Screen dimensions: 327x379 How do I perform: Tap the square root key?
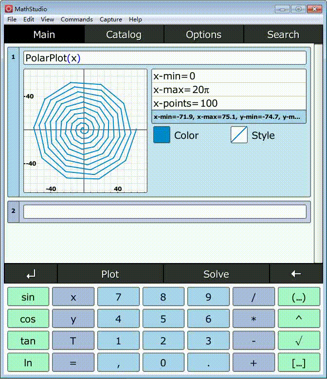pyautogui.click(x=299, y=341)
